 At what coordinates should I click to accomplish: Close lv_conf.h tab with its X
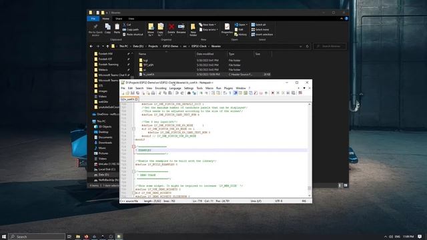[x=136, y=99]
